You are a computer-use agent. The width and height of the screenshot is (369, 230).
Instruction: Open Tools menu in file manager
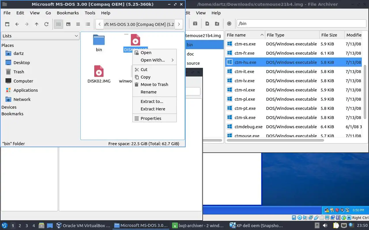pos(90,13)
